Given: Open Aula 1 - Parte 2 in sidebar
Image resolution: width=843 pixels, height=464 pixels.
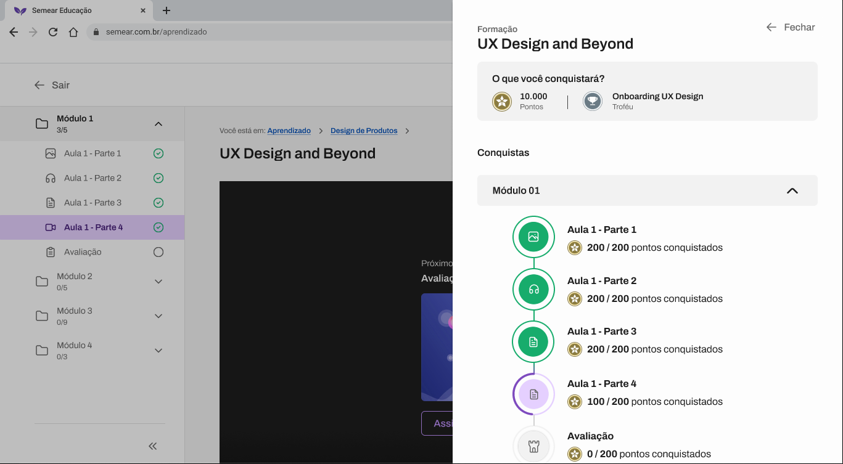Looking at the screenshot, I should point(93,178).
